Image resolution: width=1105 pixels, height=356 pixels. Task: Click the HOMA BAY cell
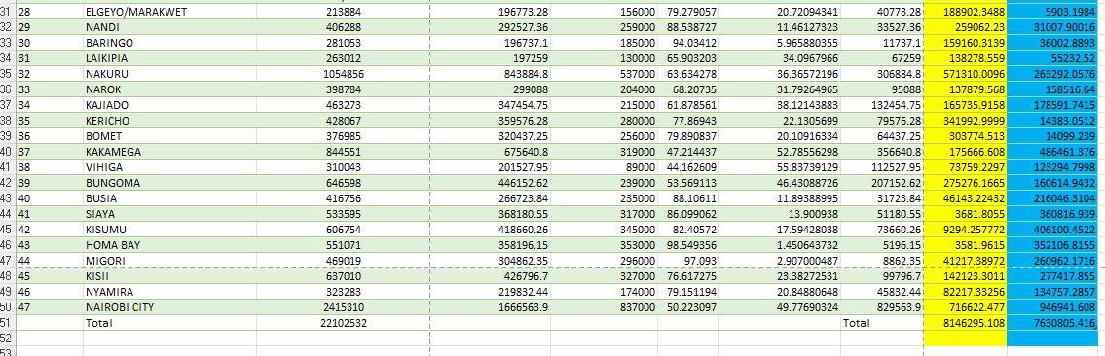point(169,245)
